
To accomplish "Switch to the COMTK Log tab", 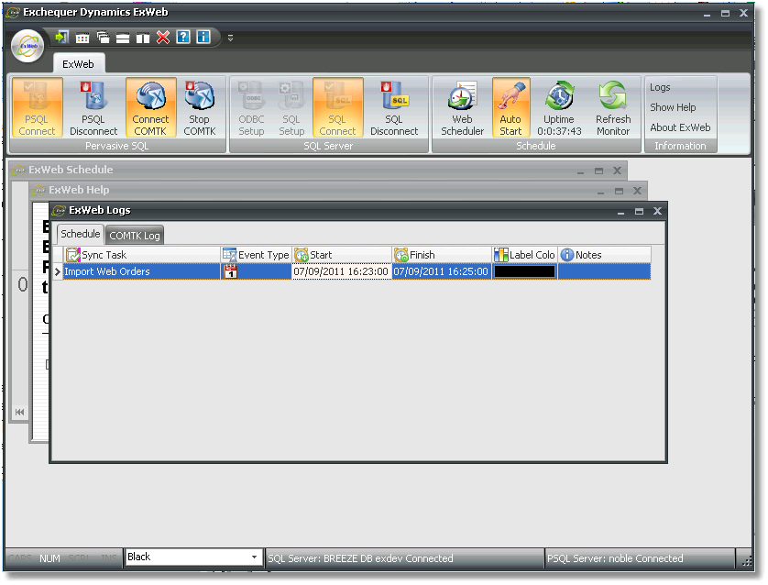I will pos(135,236).
